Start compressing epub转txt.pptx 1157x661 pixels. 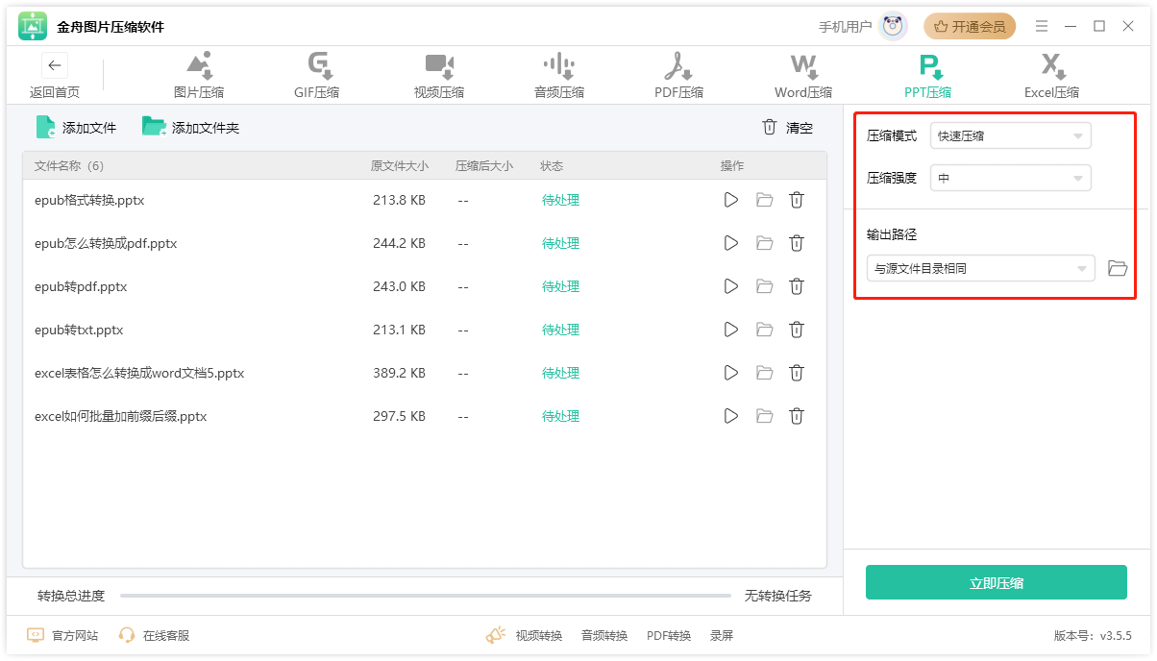tap(731, 330)
